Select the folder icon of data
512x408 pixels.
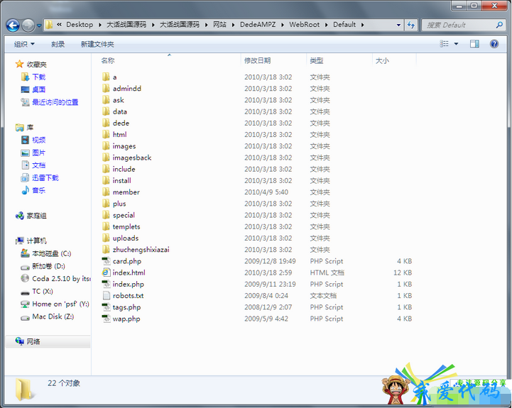point(106,111)
